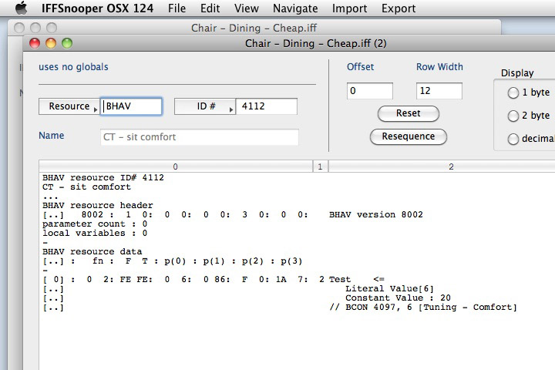Click instruction row [ 0] with Test <=

coord(214,279)
